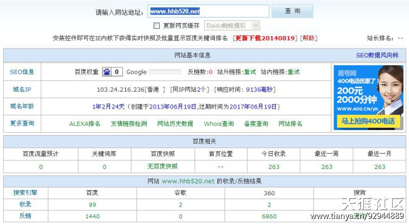Toggle the 更新网页缓存 checkbox
The image size is (409, 224).
[156, 25]
